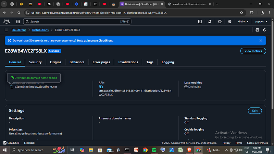
Task: Switch to the Behaviors tab
Action: (x=77, y=62)
